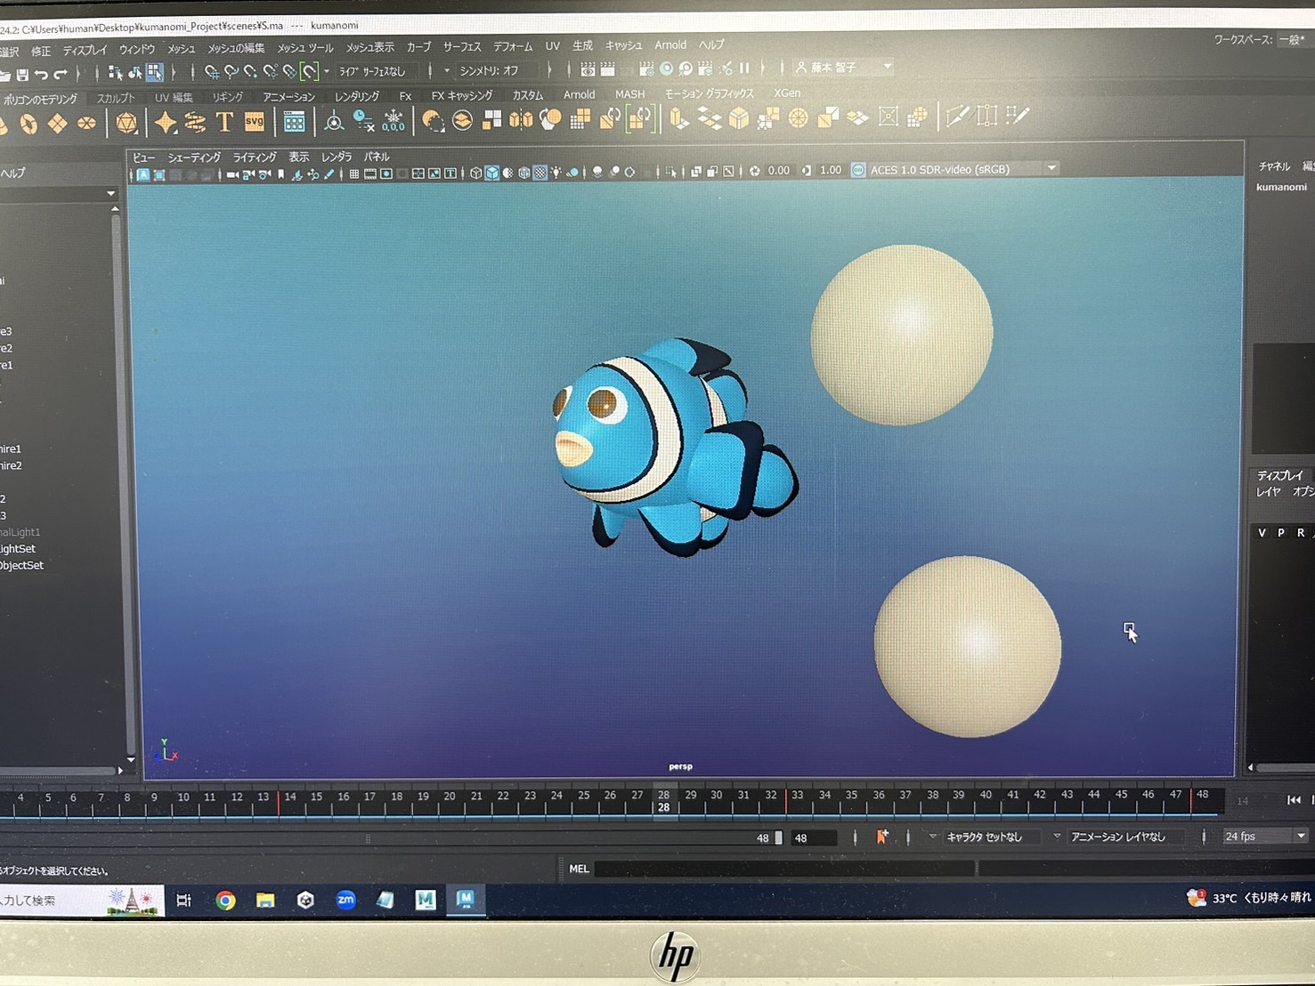Enable the snap to grid magnet icon
The width and height of the screenshot is (1315, 986).
[212, 71]
